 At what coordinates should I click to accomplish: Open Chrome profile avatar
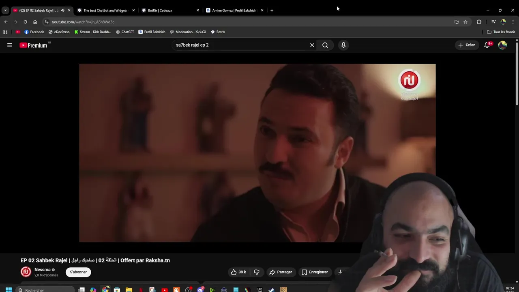tap(503, 22)
